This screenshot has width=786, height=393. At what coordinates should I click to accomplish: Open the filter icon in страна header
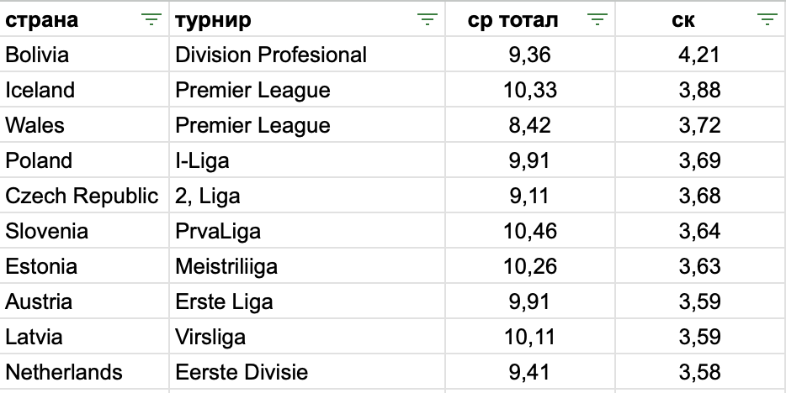[x=151, y=20]
